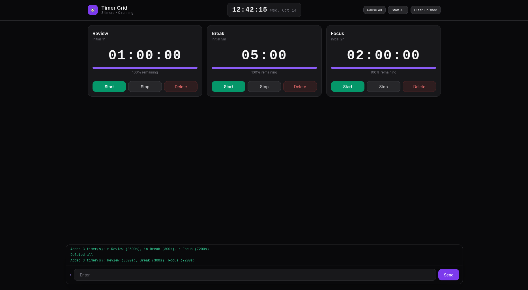Focus the Enter command input field
Viewport: 528px width, 290px height.
coord(255,275)
